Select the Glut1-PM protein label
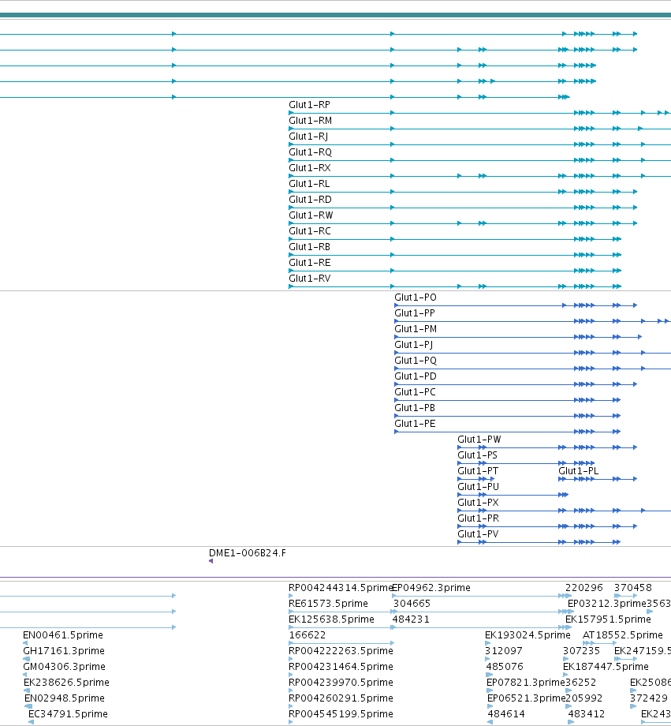 pos(415,329)
